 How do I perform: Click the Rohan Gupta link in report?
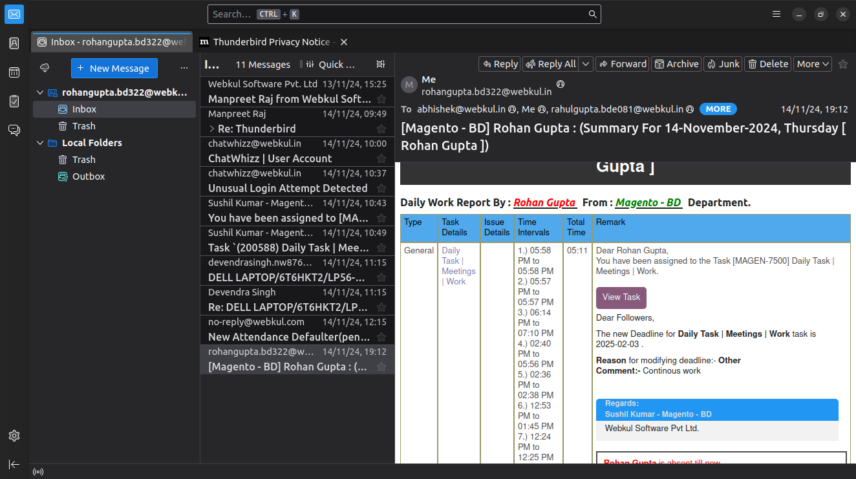pyautogui.click(x=544, y=203)
